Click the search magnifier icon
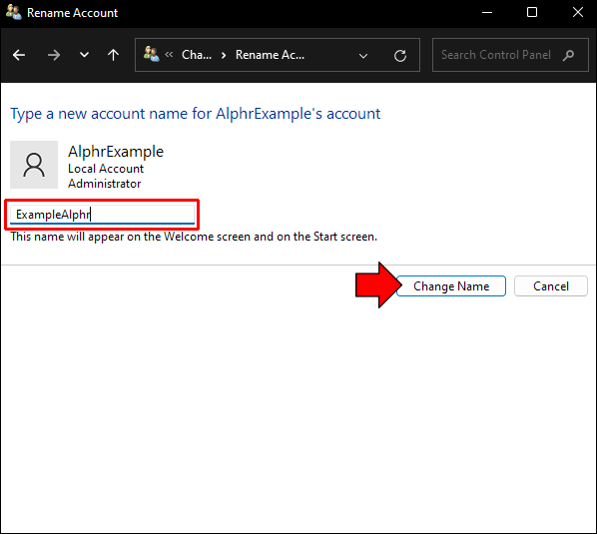597x534 pixels. point(568,55)
